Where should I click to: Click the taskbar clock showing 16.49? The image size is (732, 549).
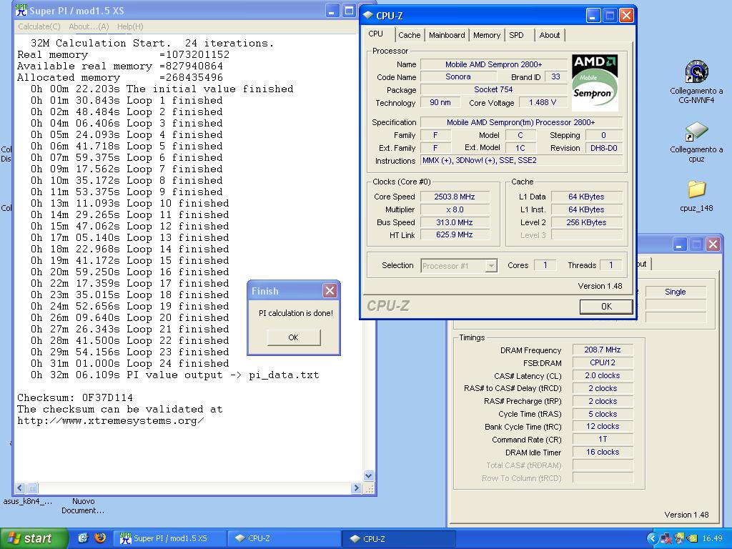point(712,538)
